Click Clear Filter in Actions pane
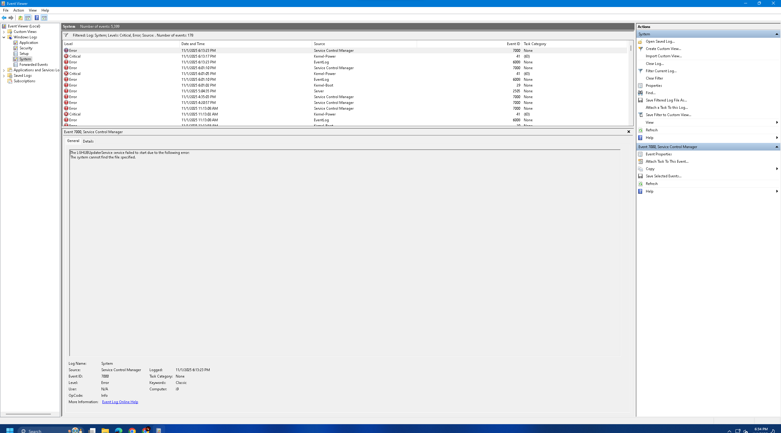 click(654, 78)
